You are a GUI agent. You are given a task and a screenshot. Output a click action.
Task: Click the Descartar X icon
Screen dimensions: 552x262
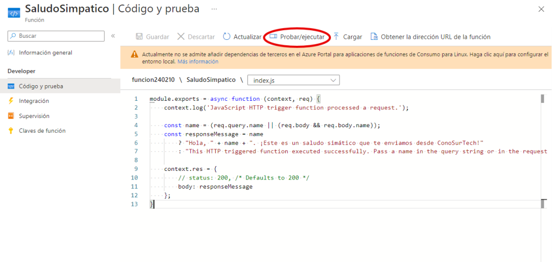click(x=181, y=37)
